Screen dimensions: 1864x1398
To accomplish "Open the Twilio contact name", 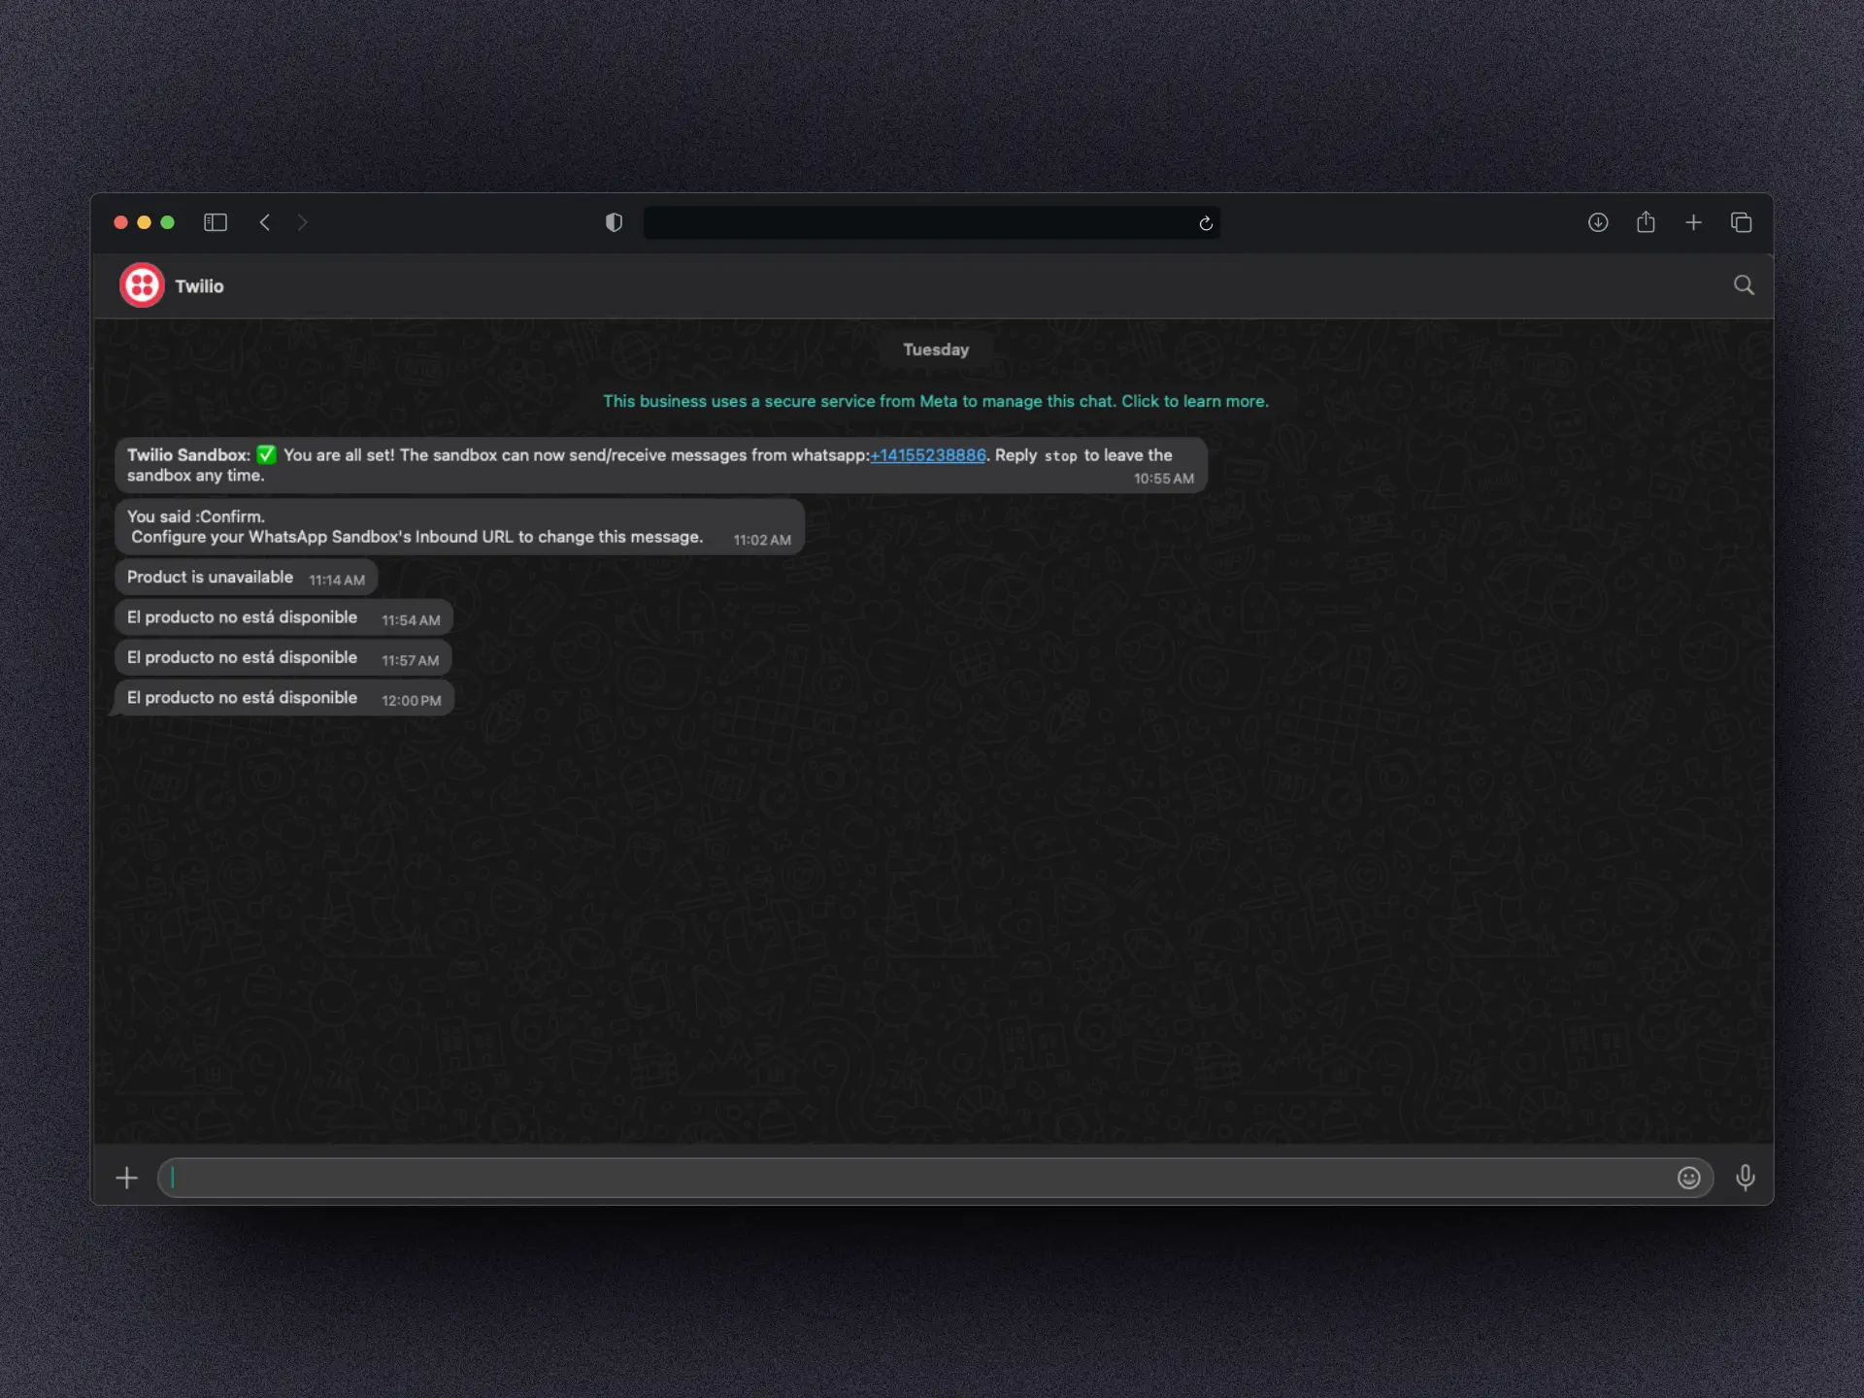I will pyautogui.click(x=199, y=286).
